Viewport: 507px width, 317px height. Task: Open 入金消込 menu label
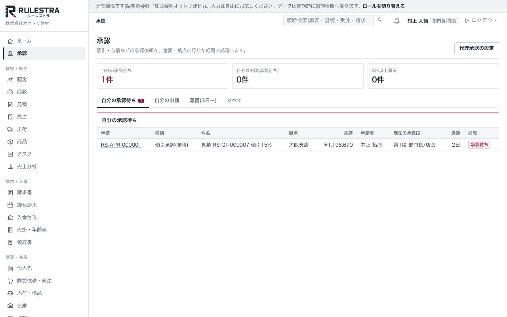click(x=27, y=218)
